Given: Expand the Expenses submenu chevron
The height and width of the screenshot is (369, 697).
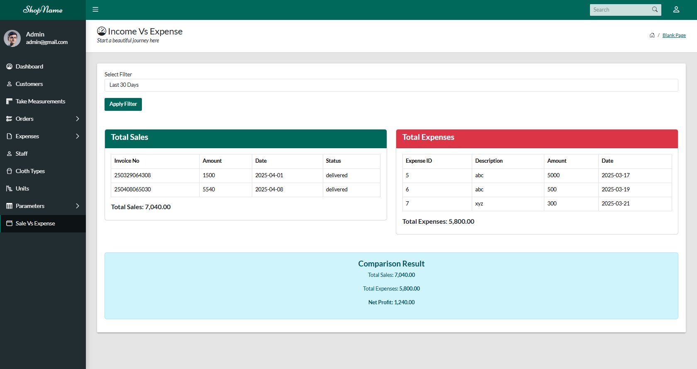Looking at the screenshot, I should tap(78, 136).
